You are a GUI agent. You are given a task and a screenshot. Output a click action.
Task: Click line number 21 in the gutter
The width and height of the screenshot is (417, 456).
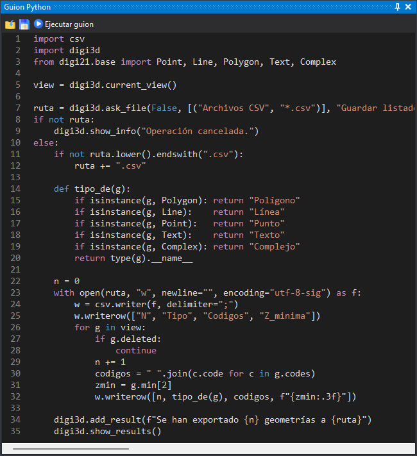15,269
